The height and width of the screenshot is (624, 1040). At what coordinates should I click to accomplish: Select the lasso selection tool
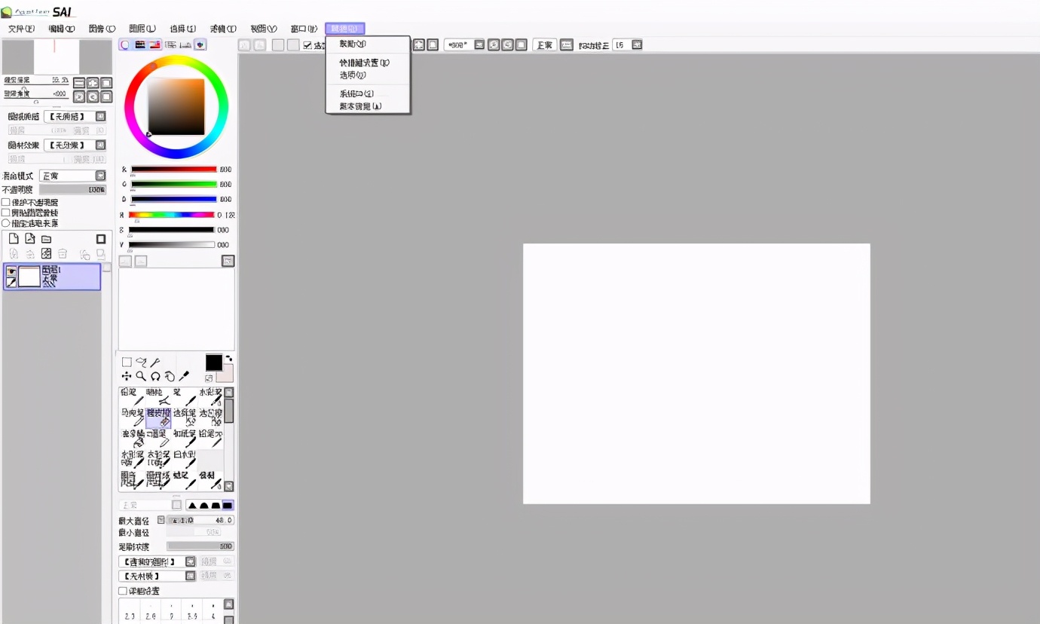(x=141, y=362)
